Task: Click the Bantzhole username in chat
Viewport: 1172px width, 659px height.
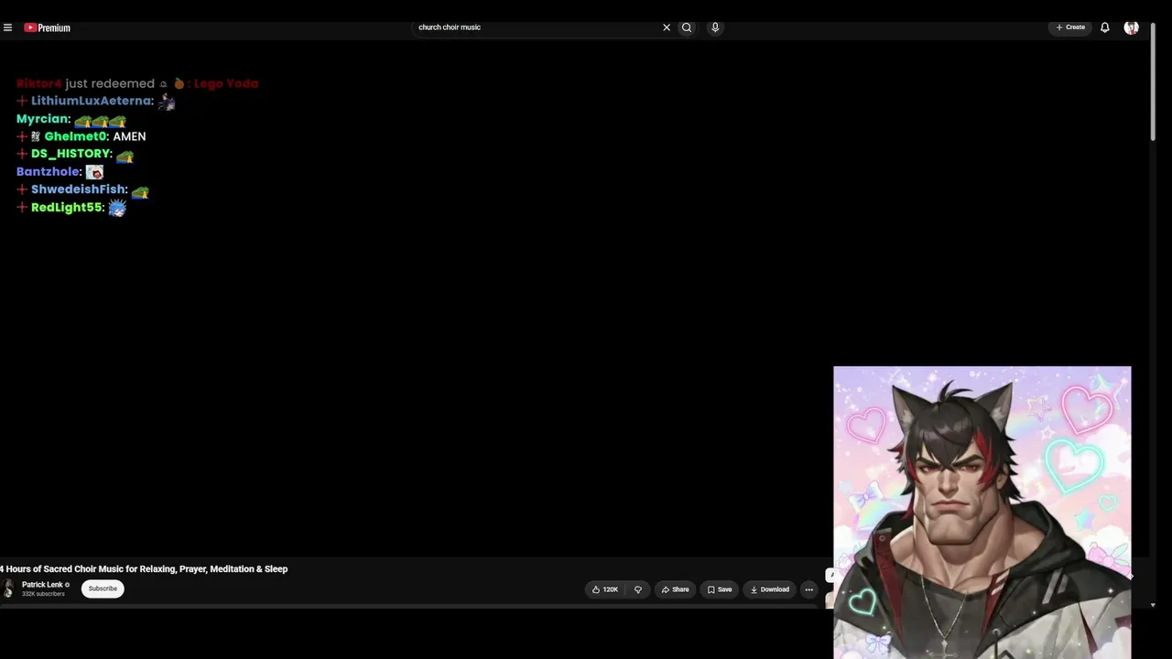Action: point(49,171)
